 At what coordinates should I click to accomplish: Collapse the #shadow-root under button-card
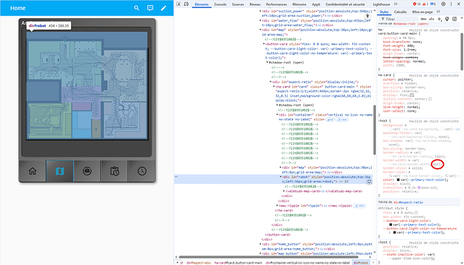coord(267,63)
